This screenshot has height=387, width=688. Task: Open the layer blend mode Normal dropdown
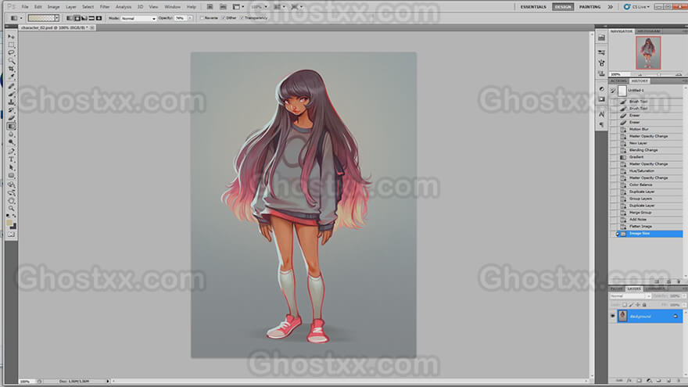point(630,296)
